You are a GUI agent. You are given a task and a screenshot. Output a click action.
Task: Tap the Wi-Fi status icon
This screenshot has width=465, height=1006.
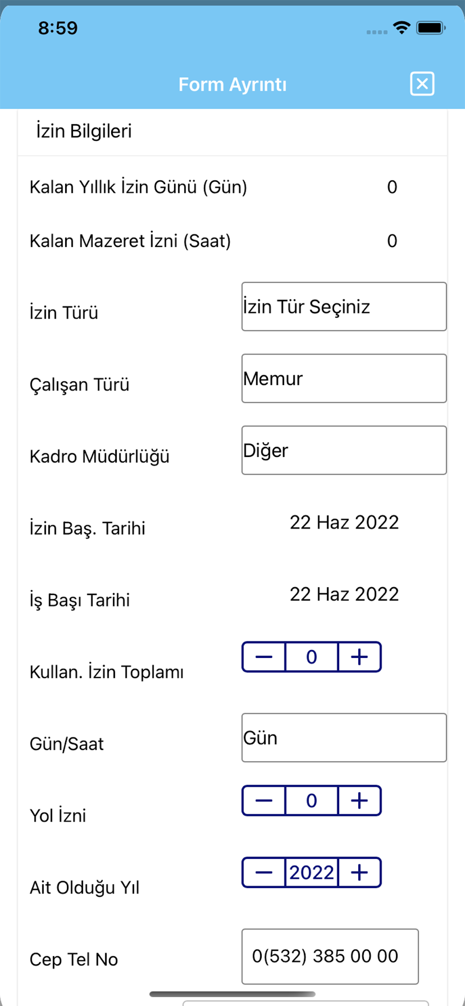point(402,28)
